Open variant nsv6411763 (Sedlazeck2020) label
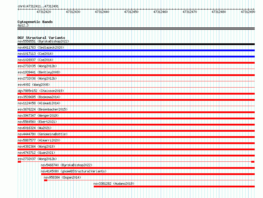Viewport: 263px width, 198px height. (x=41, y=47)
